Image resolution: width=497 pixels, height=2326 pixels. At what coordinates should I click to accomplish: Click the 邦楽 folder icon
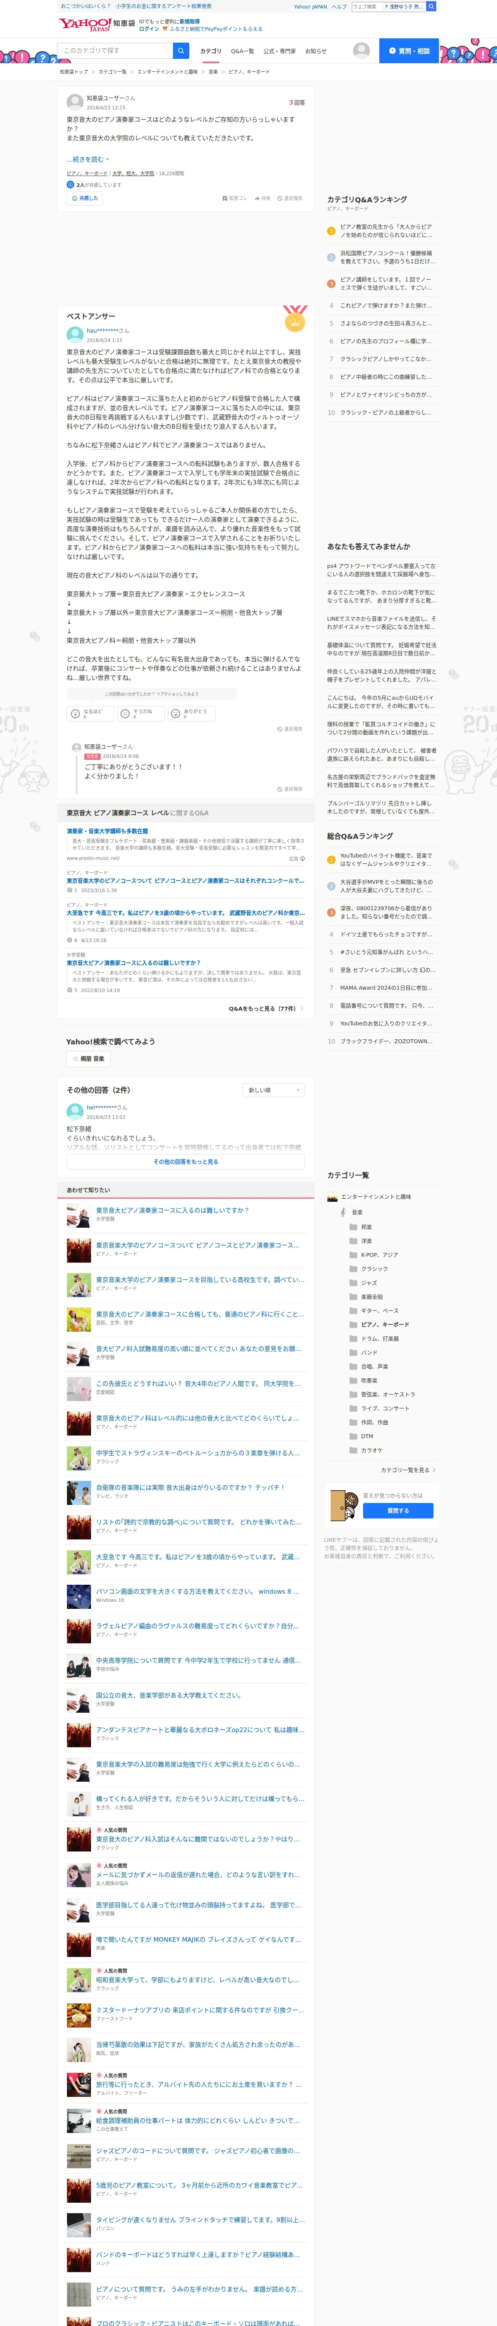pos(353,1227)
